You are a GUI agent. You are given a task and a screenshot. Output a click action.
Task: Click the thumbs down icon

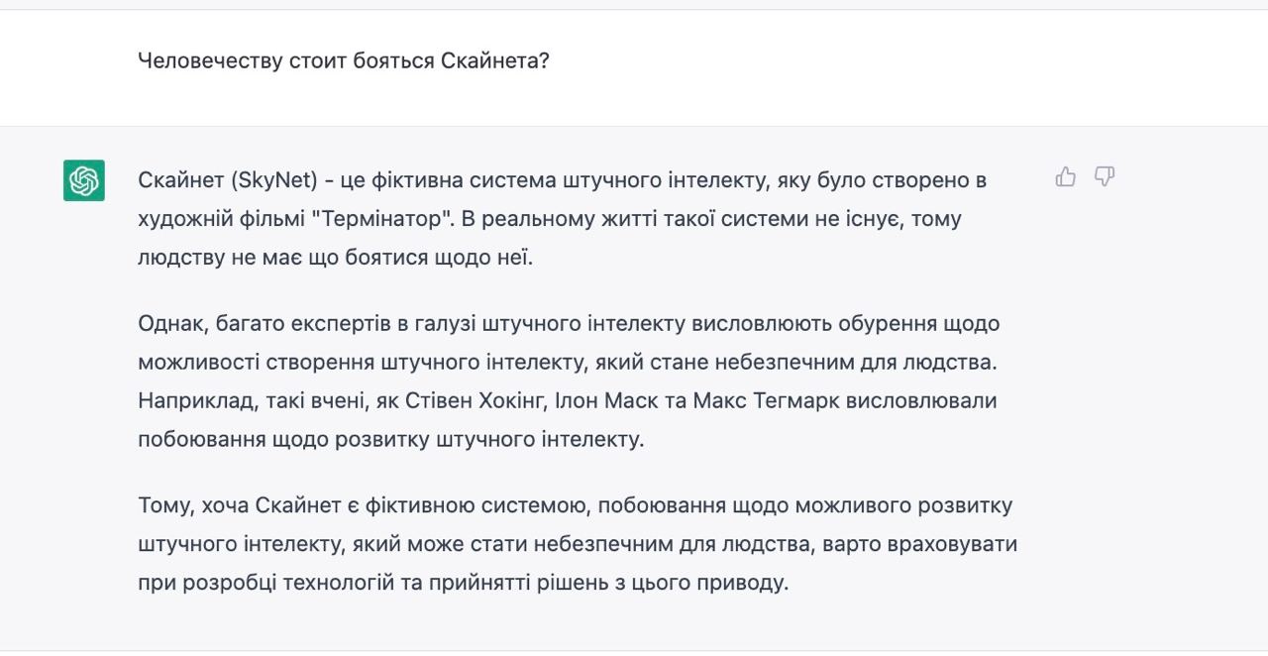[1105, 177]
